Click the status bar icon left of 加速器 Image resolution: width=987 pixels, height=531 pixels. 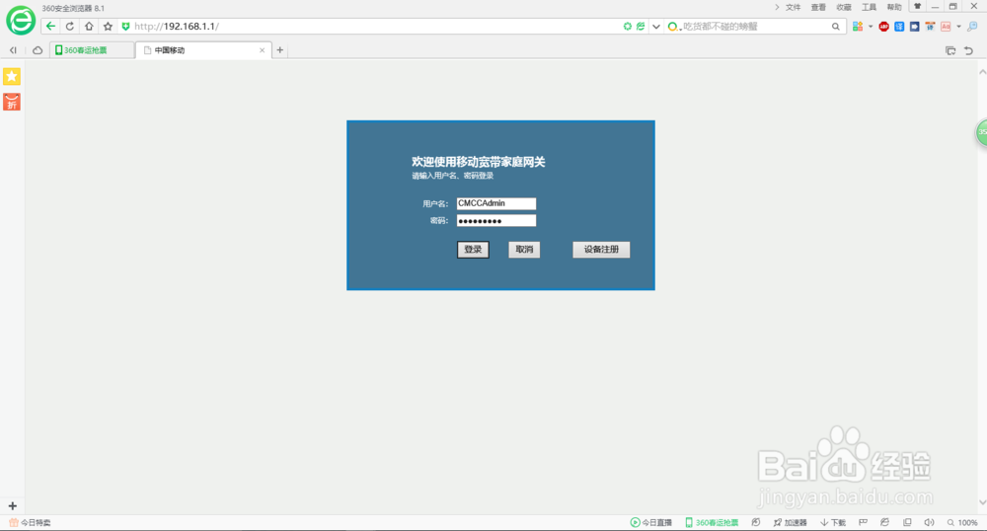756,522
